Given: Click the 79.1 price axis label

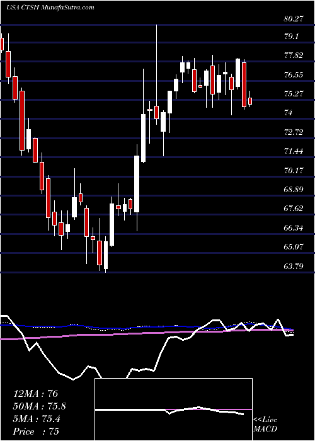Looking at the screenshot, I should (292, 37).
